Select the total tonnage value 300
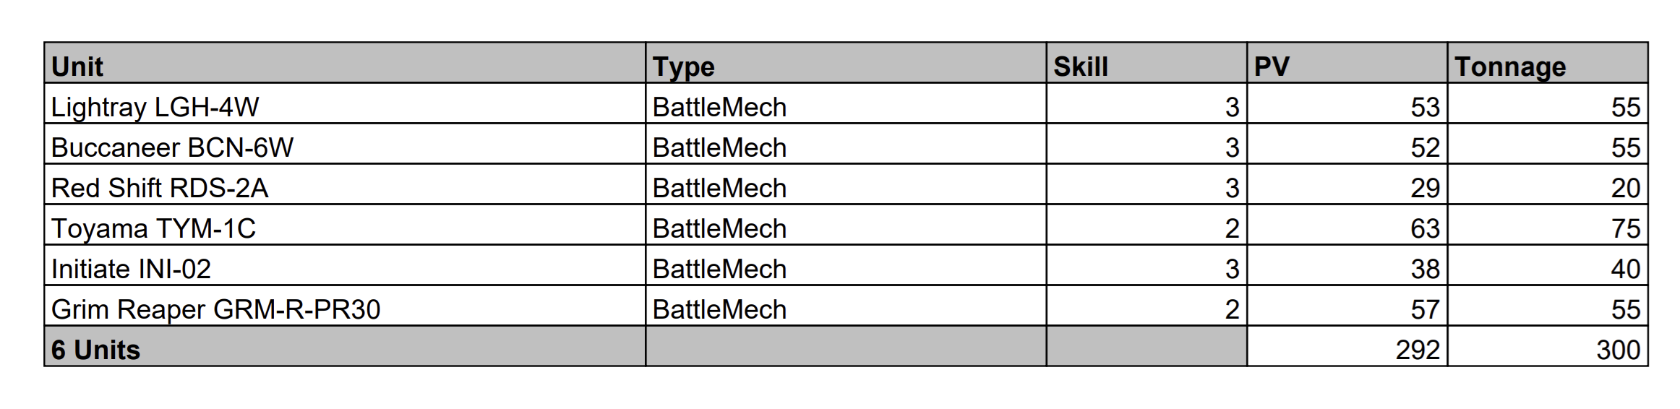1680x409 pixels. (1618, 350)
